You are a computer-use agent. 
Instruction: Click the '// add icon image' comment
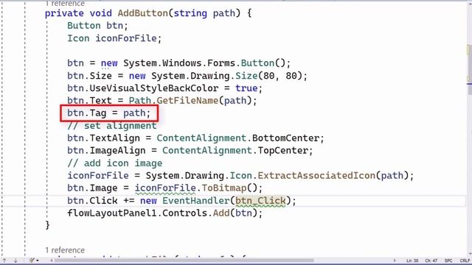tap(115, 163)
